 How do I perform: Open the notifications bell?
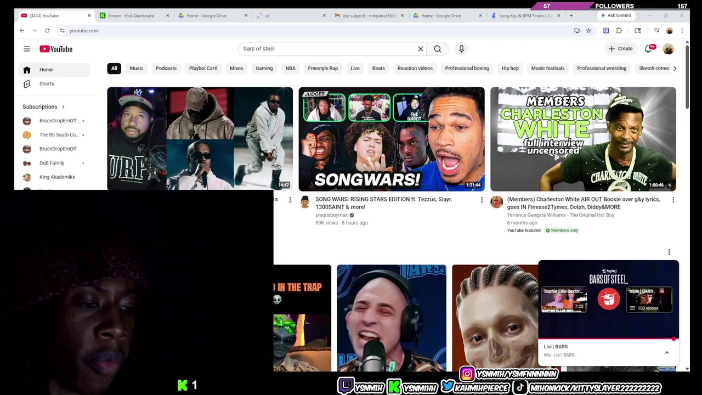[x=648, y=49]
